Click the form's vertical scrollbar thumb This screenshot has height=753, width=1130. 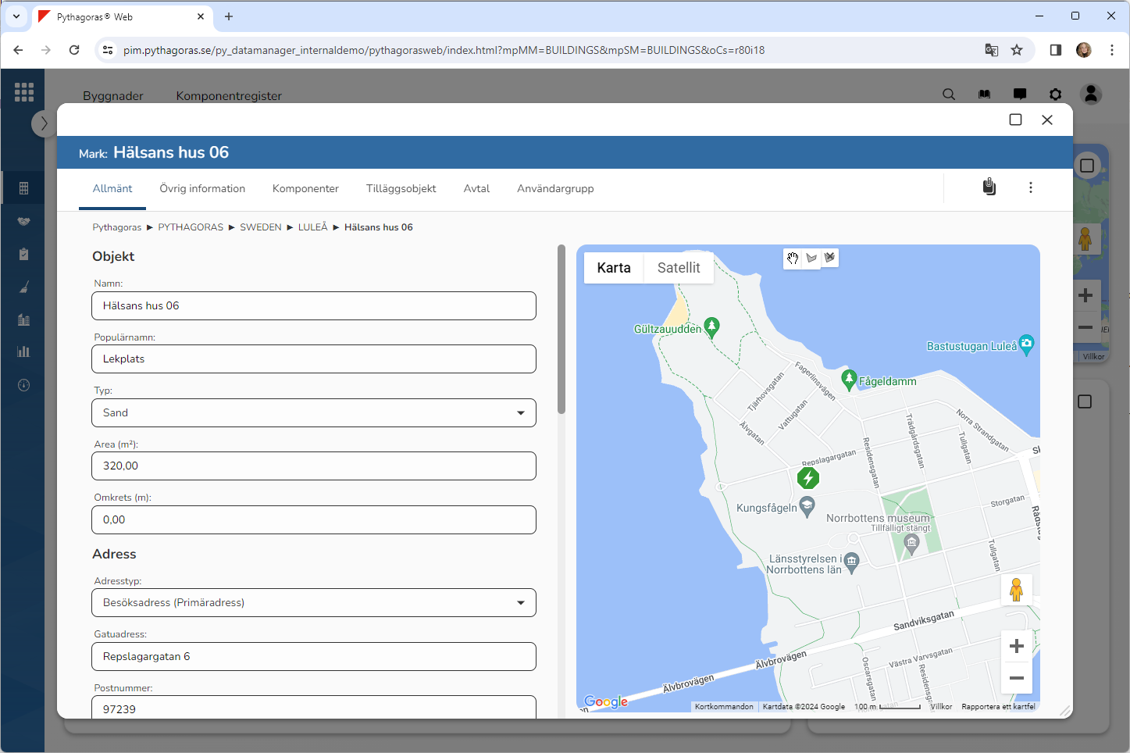tap(561, 330)
